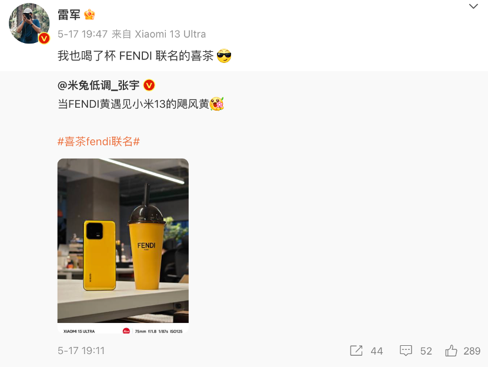Click the sunglasses emoji in the post text
The height and width of the screenshot is (367, 488).
point(224,56)
